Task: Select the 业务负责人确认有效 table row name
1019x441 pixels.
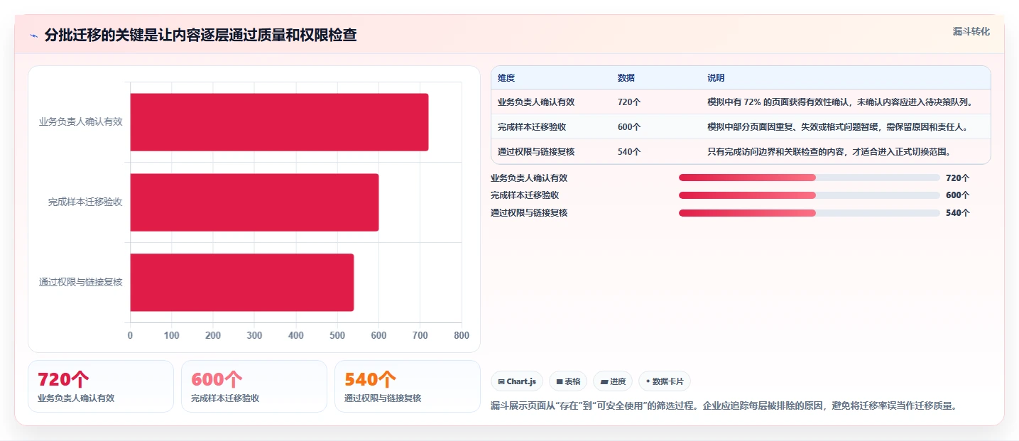Action: point(536,102)
